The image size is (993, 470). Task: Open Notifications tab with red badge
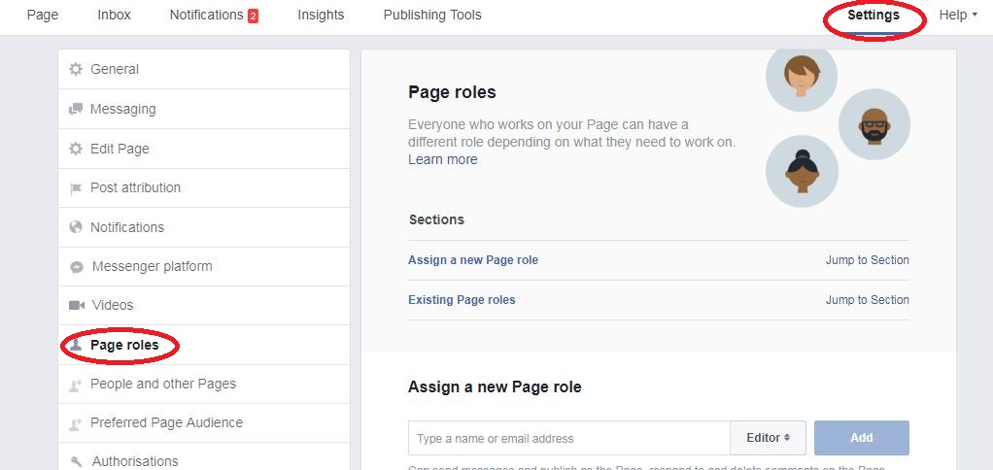click(x=214, y=16)
